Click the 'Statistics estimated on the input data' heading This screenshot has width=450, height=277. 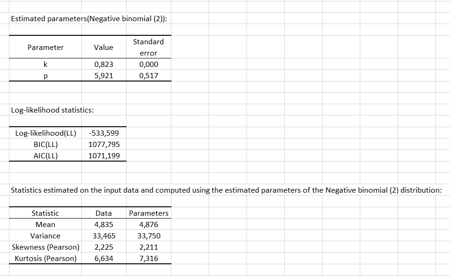point(226,190)
